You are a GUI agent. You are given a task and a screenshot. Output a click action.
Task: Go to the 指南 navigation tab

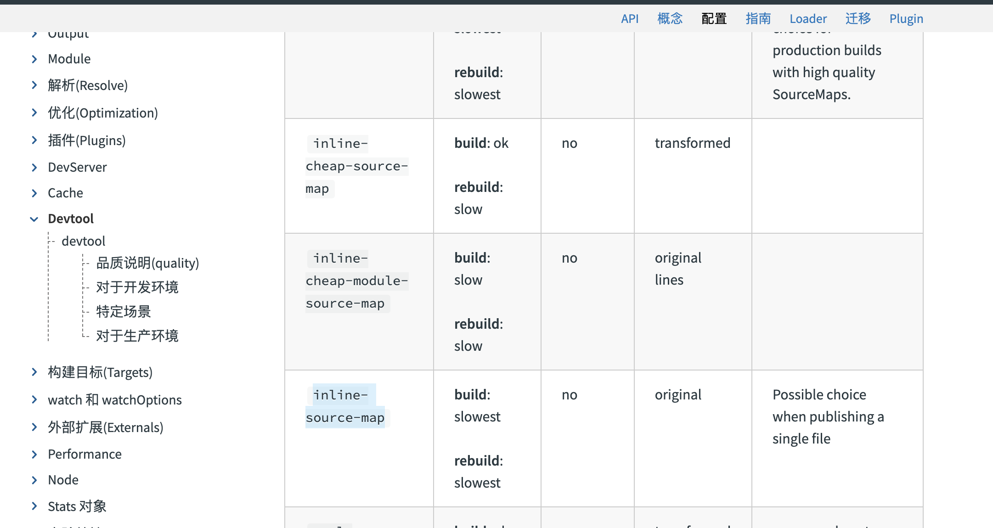(758, 19)
